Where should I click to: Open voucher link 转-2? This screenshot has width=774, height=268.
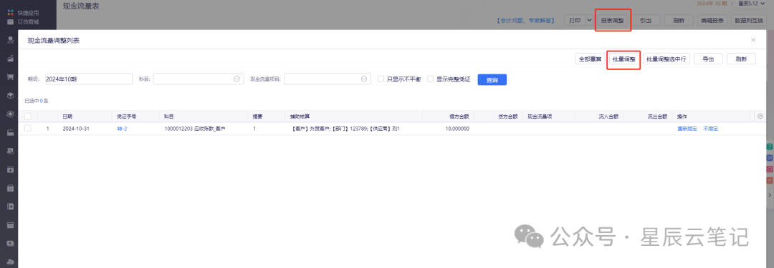122,128
